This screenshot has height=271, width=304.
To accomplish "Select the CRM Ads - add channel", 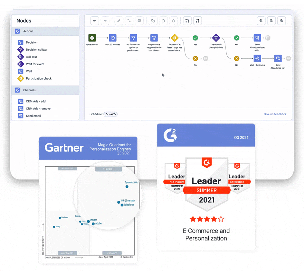I will pos(32,101).
